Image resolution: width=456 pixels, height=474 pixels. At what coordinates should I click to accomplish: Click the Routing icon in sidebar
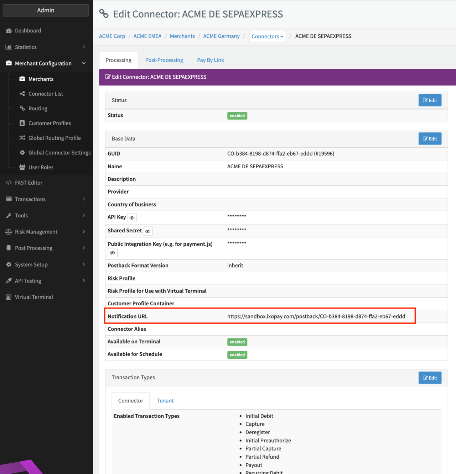click(22, 108)
